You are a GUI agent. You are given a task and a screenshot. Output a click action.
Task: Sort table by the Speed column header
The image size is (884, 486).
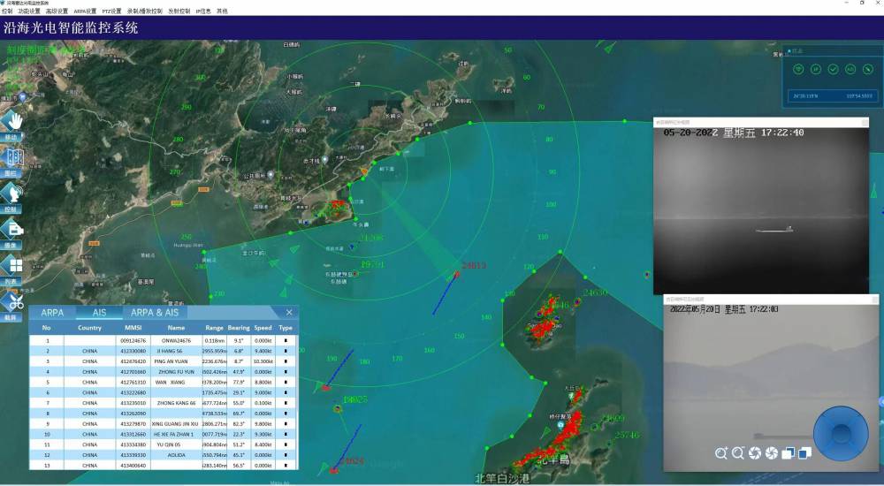tap(263, 328)
